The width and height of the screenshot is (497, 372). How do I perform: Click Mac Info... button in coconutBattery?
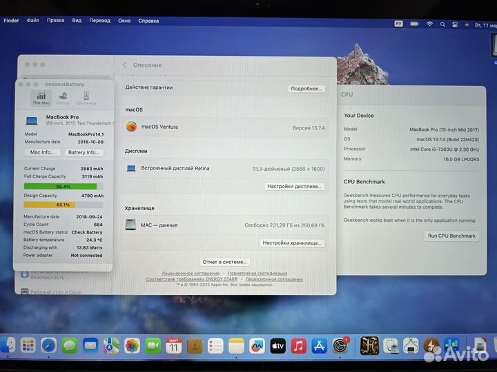point(42,152)
